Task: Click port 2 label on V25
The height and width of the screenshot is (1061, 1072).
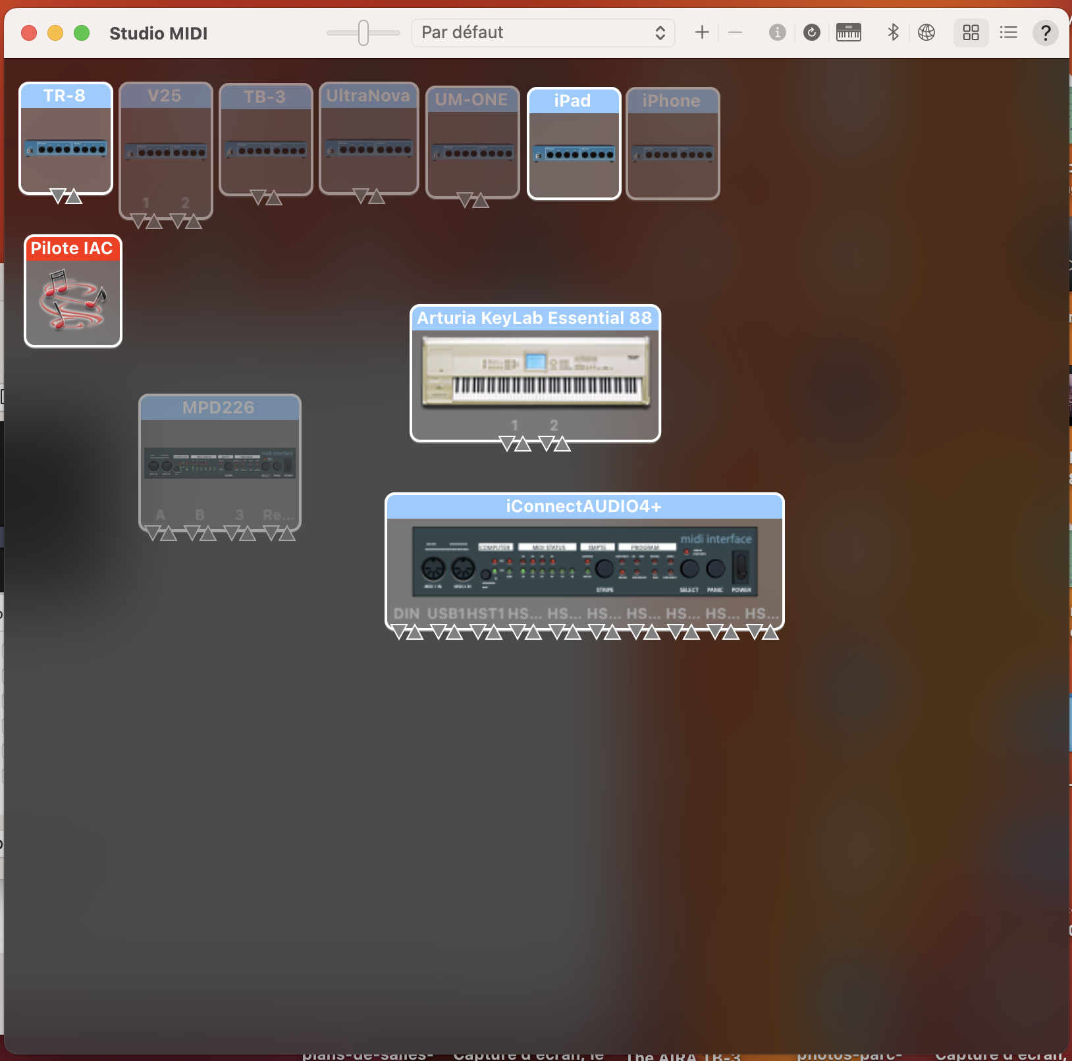Action: pos(186,203)
